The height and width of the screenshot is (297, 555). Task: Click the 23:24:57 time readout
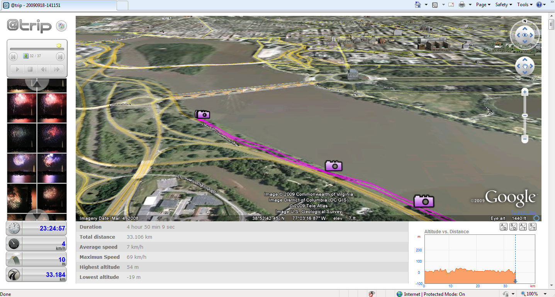[53, 228]
